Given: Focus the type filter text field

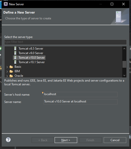Looking at the screenshot, I should pyautogui.click(x=65, y=42).
